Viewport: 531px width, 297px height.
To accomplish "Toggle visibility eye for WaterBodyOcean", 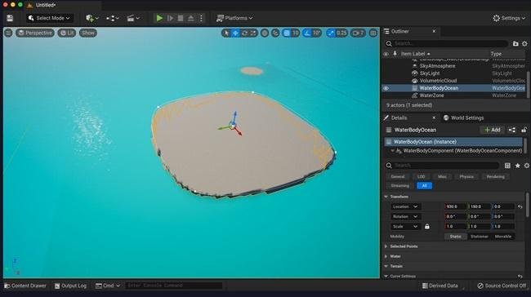I will 386,88.
